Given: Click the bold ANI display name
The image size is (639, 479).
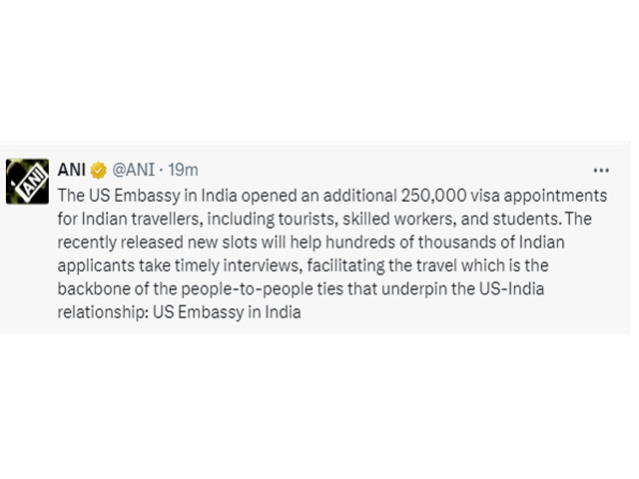Looking at the screenshot, I should (72, 170).
